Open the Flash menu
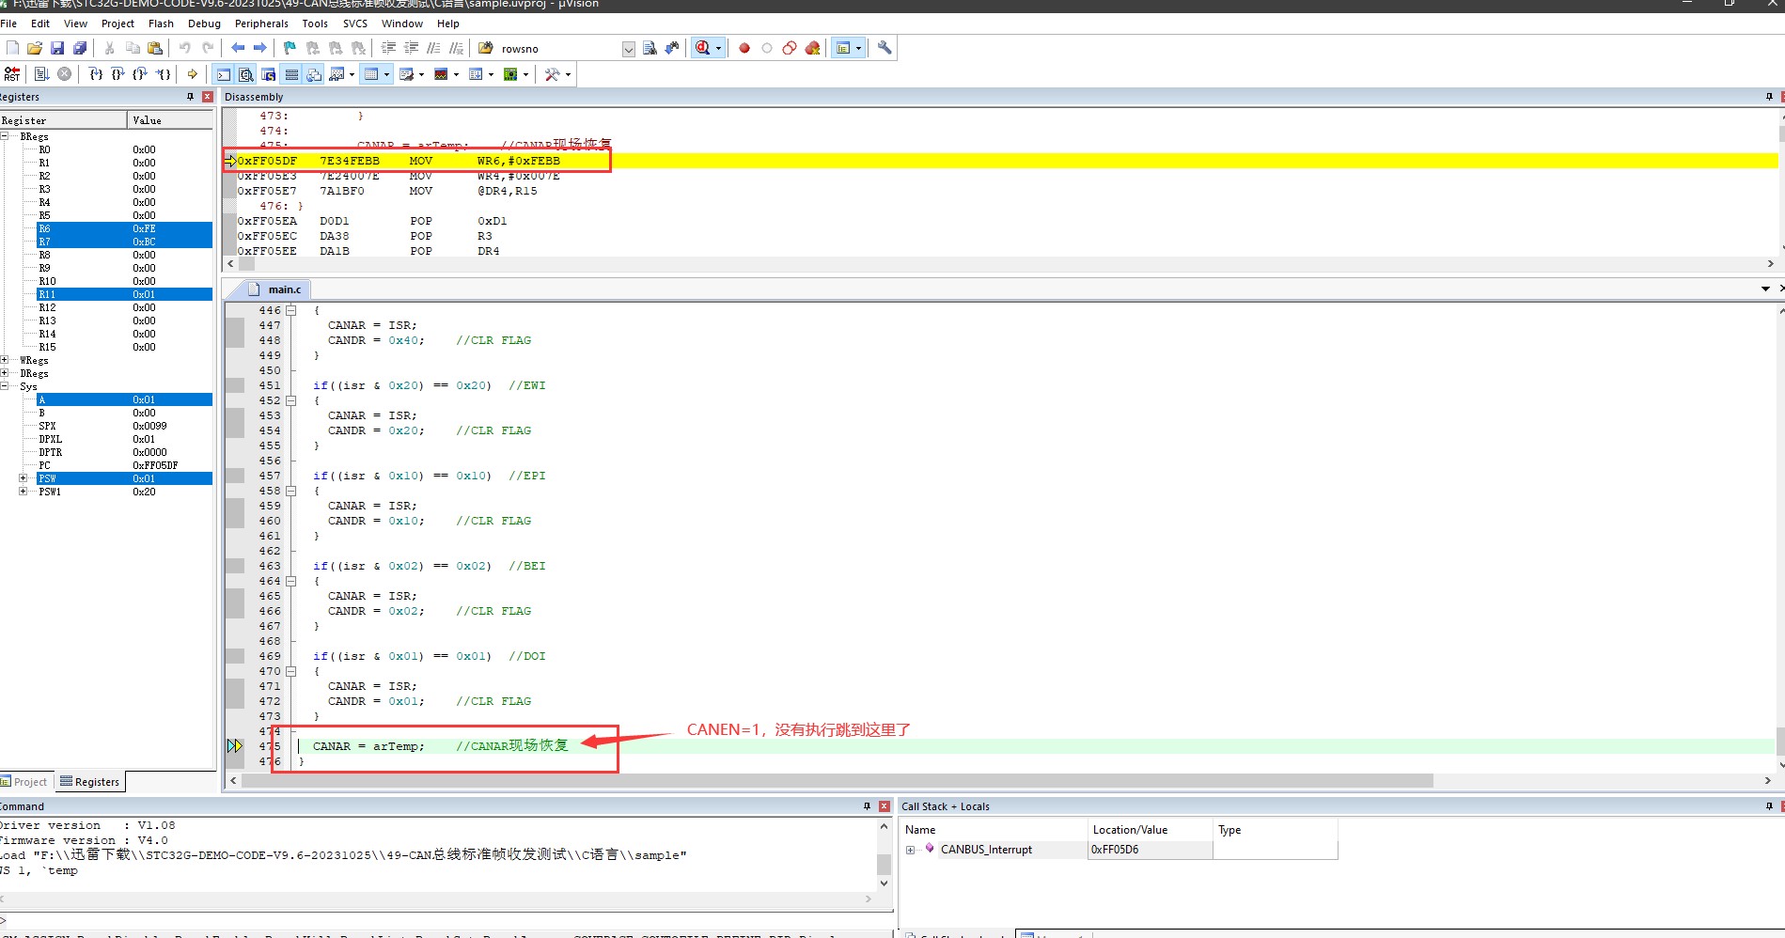1785x938 pixels. [x=161, y=23]
